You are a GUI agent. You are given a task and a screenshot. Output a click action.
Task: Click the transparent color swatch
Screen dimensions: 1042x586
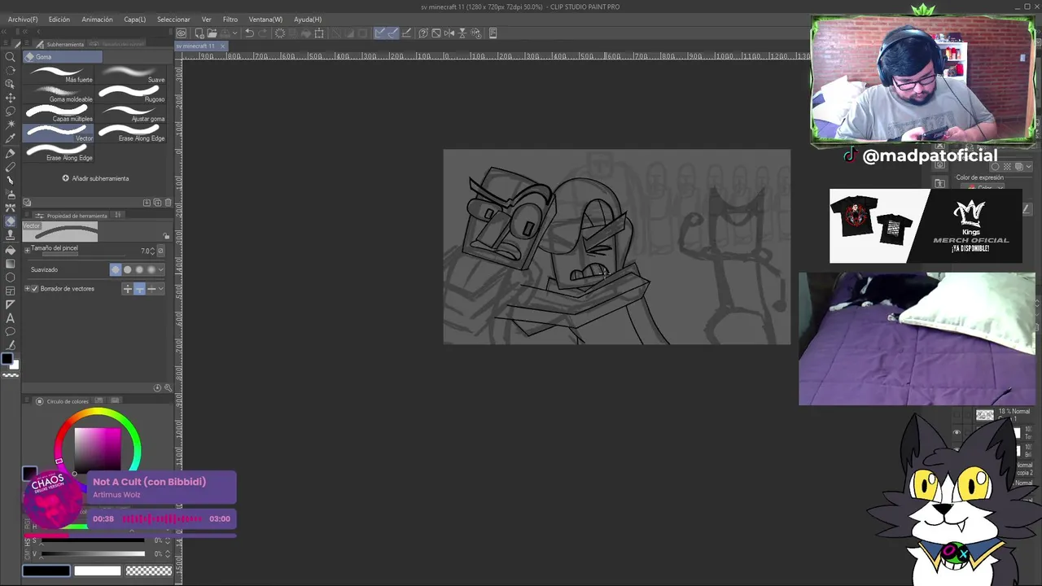pyautogui.click(x=149, y=571)
